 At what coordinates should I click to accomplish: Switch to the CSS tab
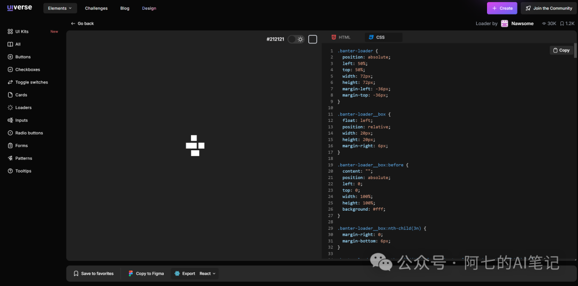point(384,37)
